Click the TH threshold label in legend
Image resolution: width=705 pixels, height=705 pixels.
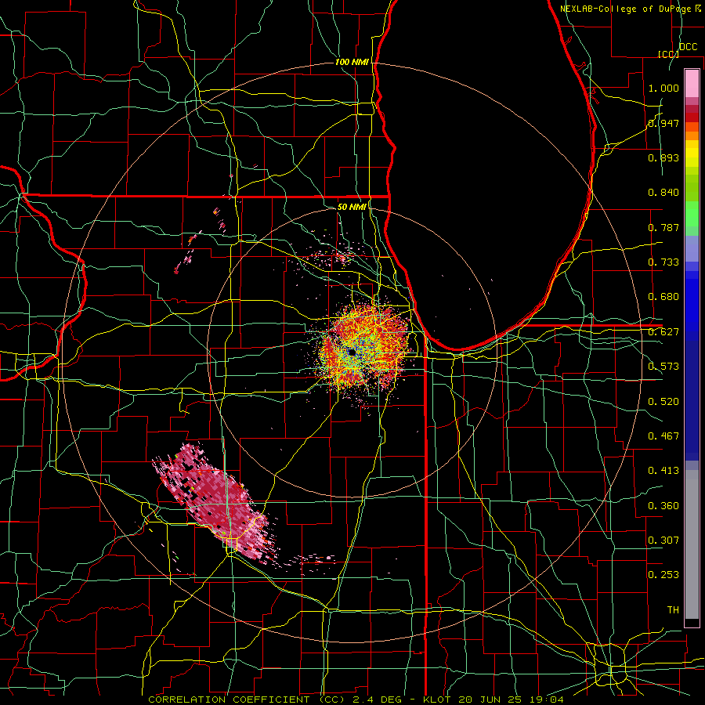[x=673, y=610]
